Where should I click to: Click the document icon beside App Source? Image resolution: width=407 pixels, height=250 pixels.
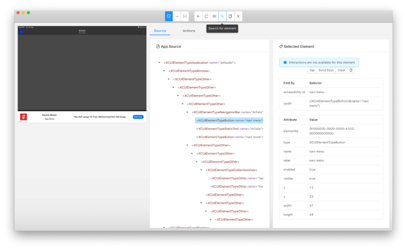pyautogui.click(x=157, y=46)
